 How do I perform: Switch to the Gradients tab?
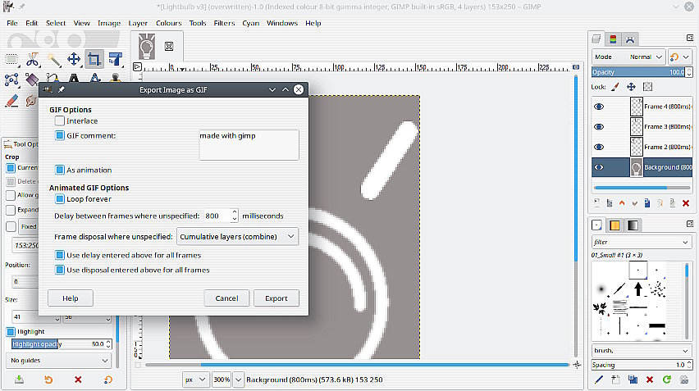tap(633, 225)
